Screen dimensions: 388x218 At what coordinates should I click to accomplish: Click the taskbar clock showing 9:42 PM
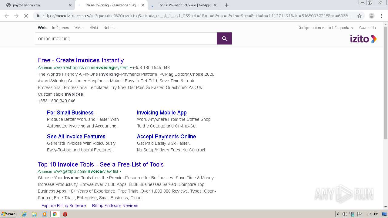coord(372,214)
